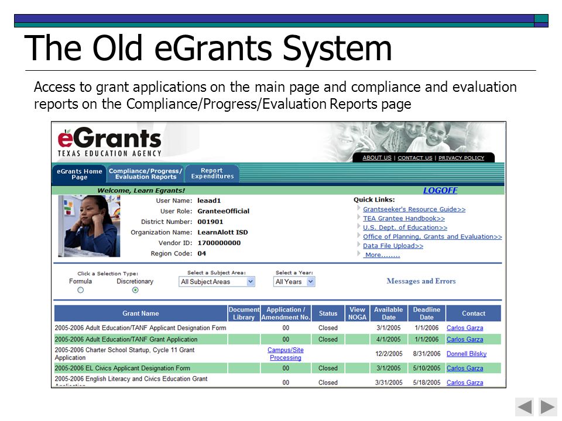This screenshot has width=562, height=421.
Task: Click Donnell Bilsky contact link
Action: click(467, 354)
